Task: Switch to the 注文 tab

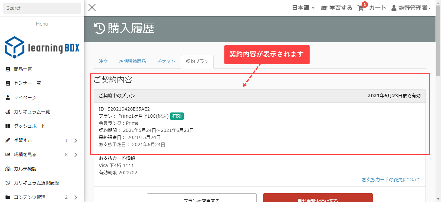Action: (x=103, y=61)
